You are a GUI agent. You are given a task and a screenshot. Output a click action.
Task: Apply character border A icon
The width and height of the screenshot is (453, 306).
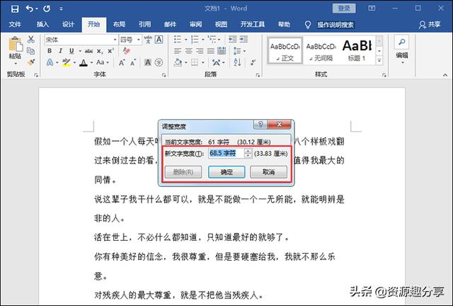(x=159, y=40)
